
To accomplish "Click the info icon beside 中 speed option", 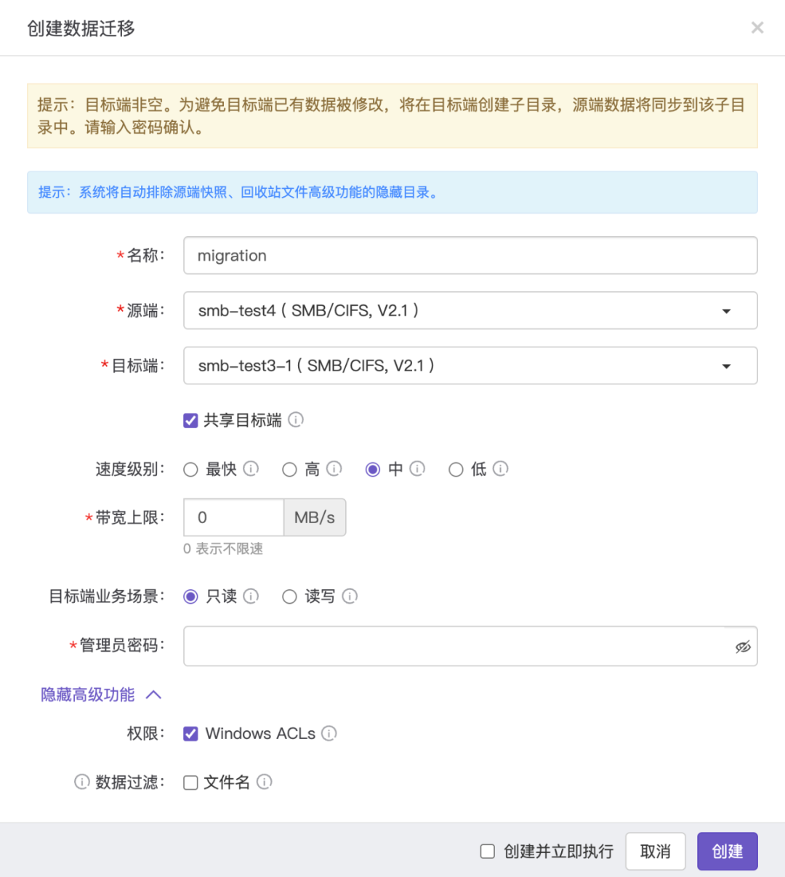I will coord(417,469).
